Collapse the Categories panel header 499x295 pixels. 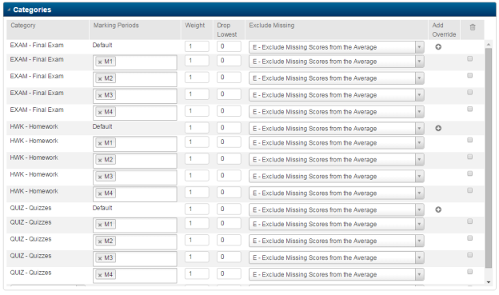coord(9,10)
